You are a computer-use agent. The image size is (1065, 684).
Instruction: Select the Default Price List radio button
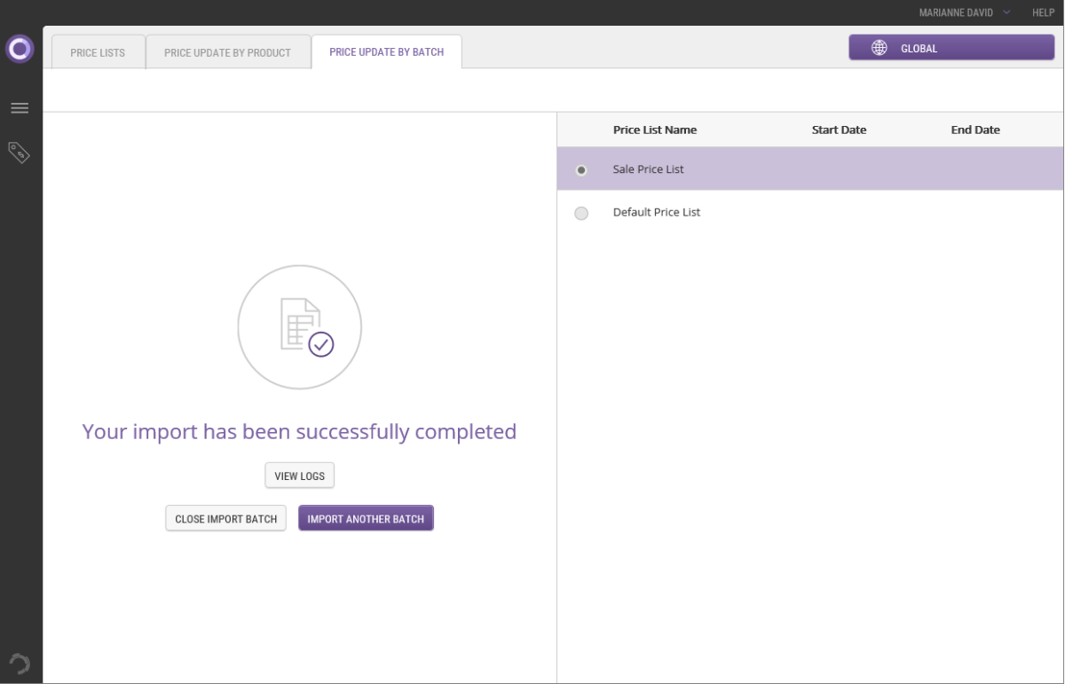(x=581, y=213)
